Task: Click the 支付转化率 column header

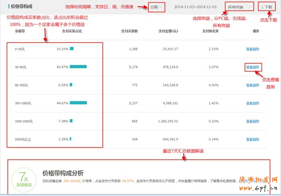Action: click(210, 31)
